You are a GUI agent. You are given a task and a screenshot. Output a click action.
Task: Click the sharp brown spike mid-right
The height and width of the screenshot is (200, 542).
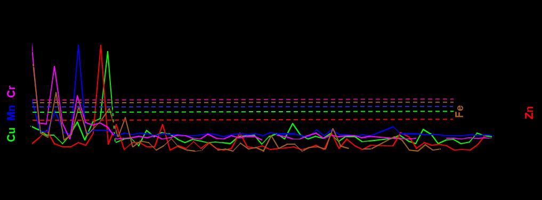333,129
